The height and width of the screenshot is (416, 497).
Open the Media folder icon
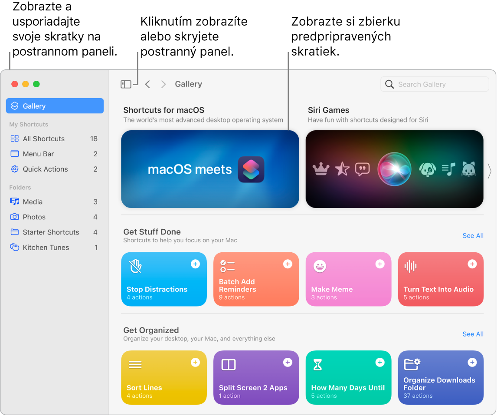pyautogui.click(x=15, y=201)
